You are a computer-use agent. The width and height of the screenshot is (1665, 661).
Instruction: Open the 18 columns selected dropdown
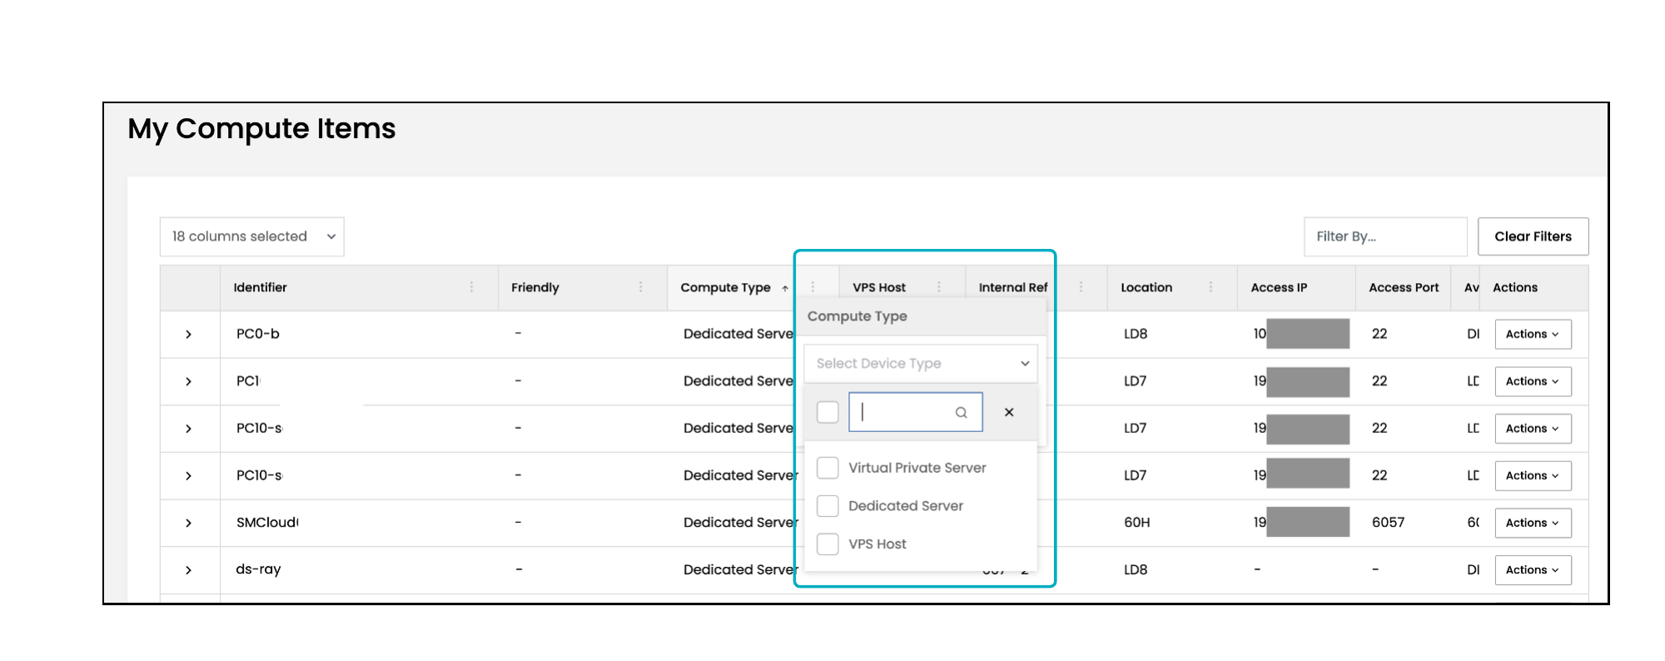(x=251, y=236)
